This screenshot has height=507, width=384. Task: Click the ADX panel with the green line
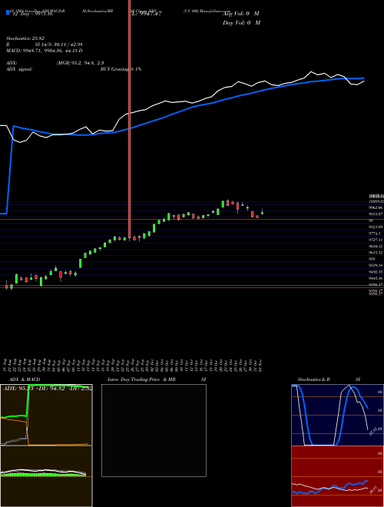(x=46, y=415)
